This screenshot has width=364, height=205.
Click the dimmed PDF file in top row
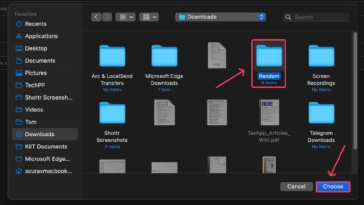pos(217,56)
